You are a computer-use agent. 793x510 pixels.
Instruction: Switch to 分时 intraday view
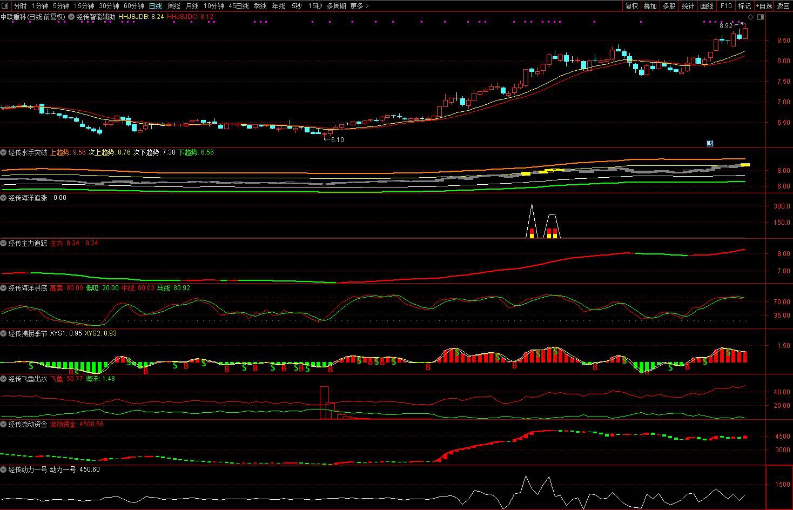pyautogui.click(x=20, y=6)
